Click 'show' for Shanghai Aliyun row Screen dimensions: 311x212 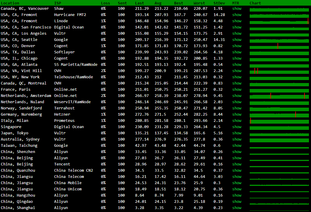237,208
